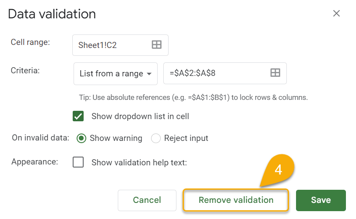This screenshot has width=356, height=219.
Task: Click grid icon in criteria range field
Action: tap(275, 73)
